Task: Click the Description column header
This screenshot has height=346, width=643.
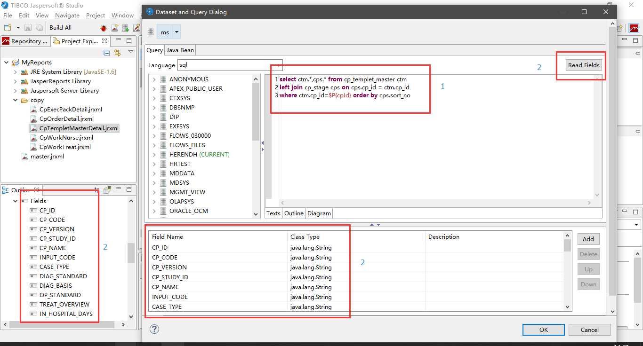Action: click(494, 237)
